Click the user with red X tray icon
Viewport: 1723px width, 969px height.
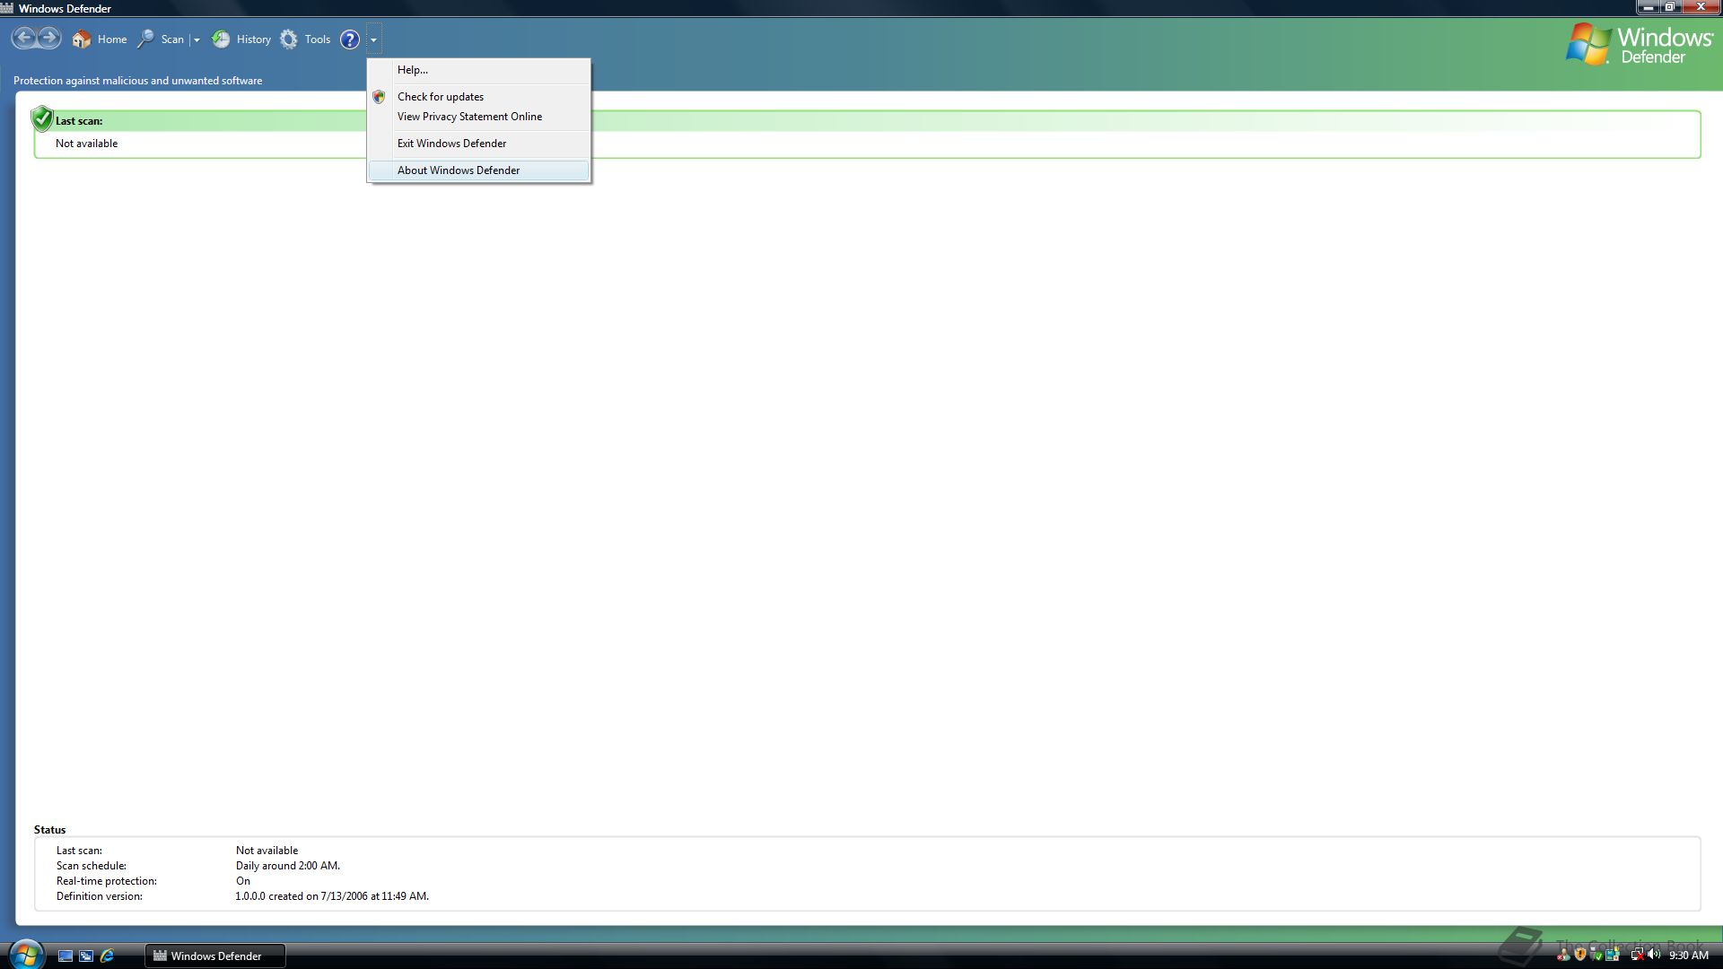tap(1563, 956)
